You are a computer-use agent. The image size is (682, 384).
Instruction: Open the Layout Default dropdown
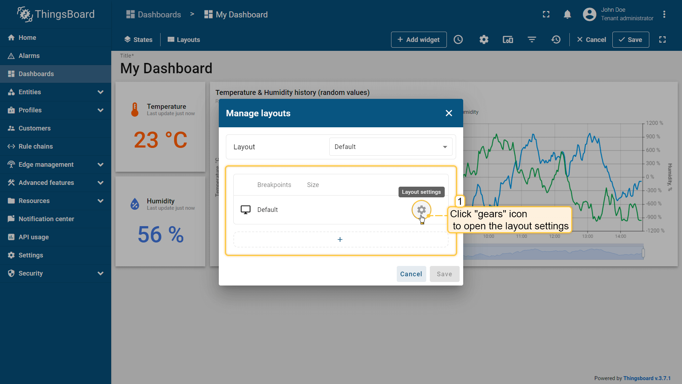[x=390, y=147]
